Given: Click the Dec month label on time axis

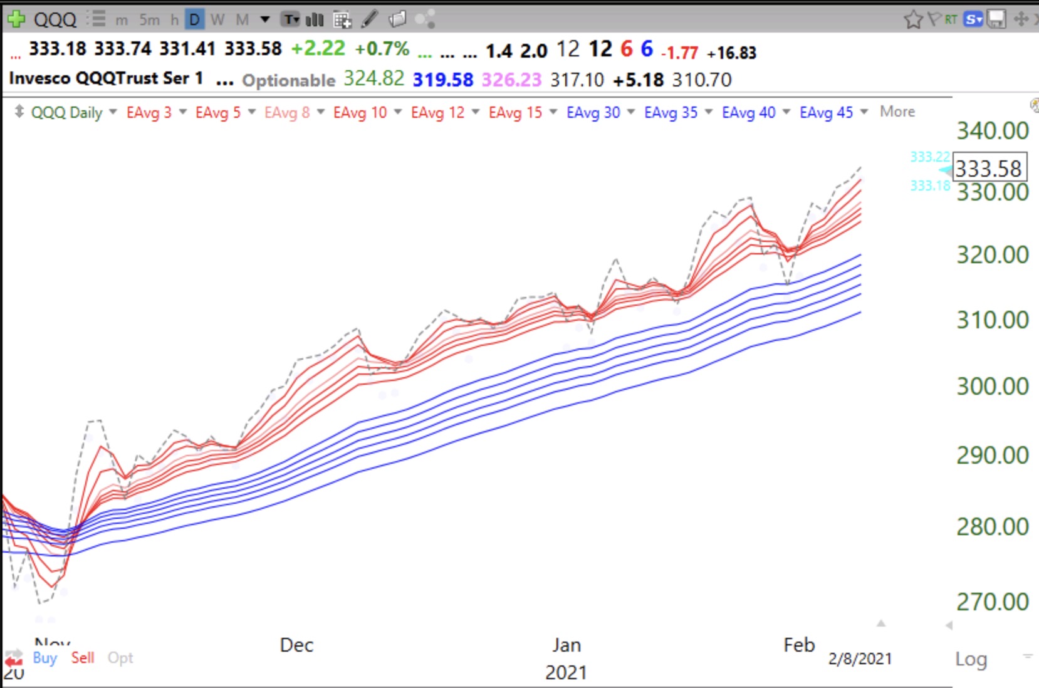Looking at the screenshot, I should (x=296, y=645).
